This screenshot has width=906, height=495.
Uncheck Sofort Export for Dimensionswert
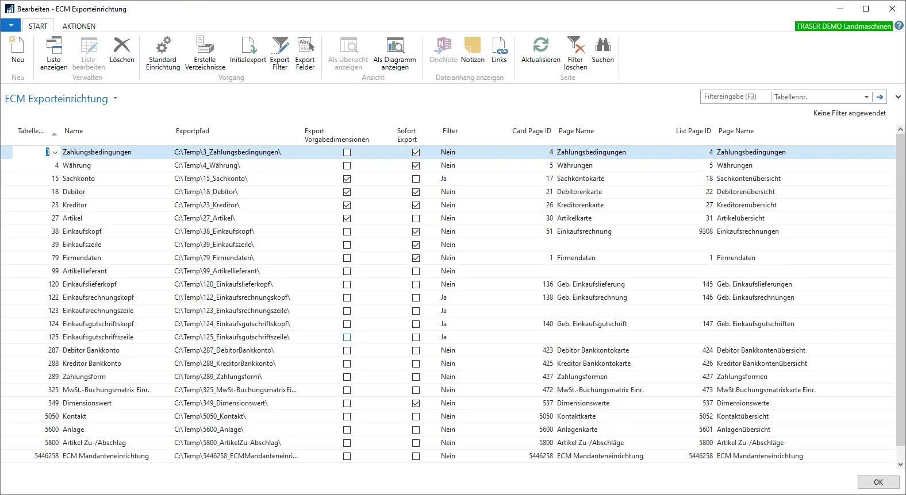(x=416, y=403)
